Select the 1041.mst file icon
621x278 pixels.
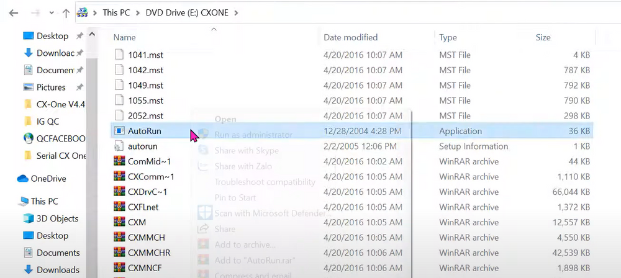[119, 55]
